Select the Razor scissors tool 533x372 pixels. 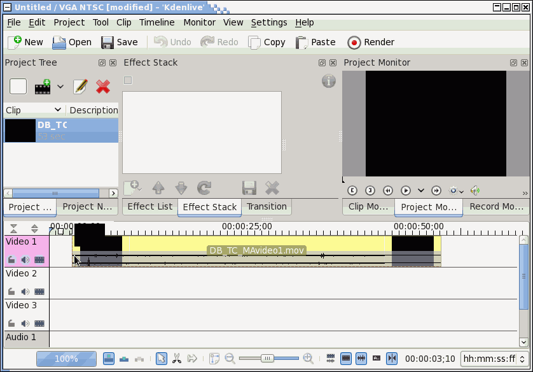[x=176, y=359]
